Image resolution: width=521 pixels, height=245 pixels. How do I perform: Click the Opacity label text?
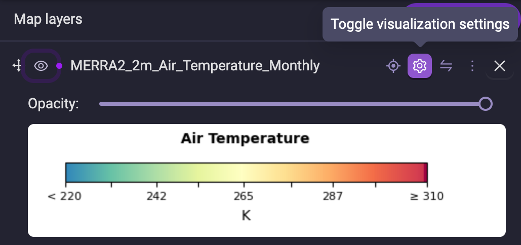[54, 104]
